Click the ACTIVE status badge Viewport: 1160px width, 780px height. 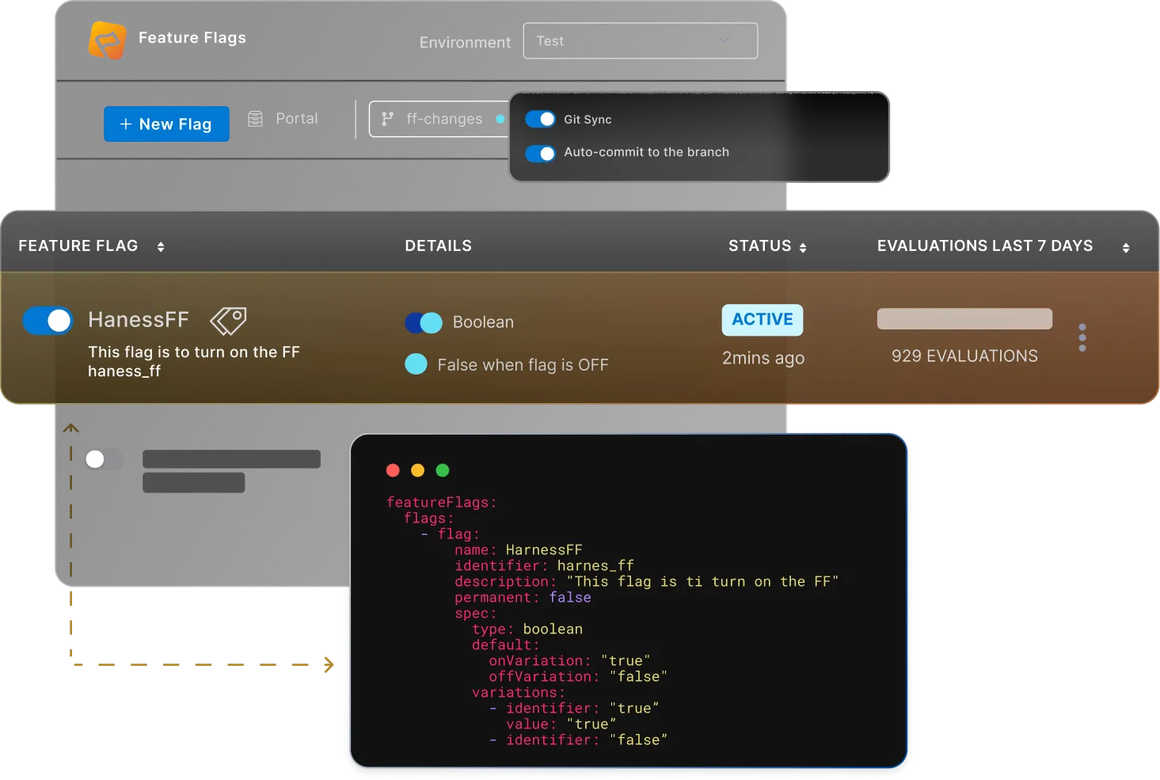(762, 320)
